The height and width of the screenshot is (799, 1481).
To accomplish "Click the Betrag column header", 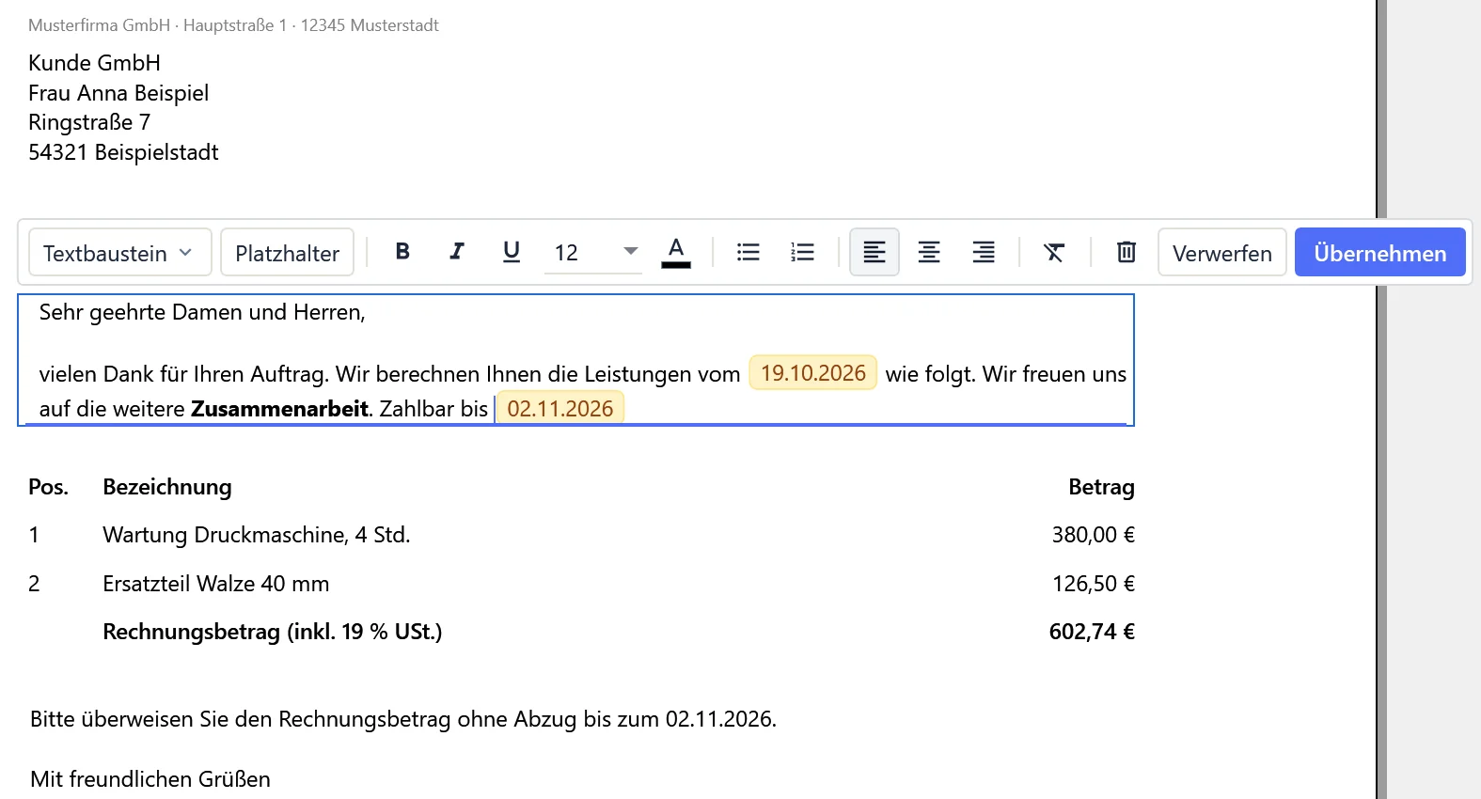I will 1101,487.
